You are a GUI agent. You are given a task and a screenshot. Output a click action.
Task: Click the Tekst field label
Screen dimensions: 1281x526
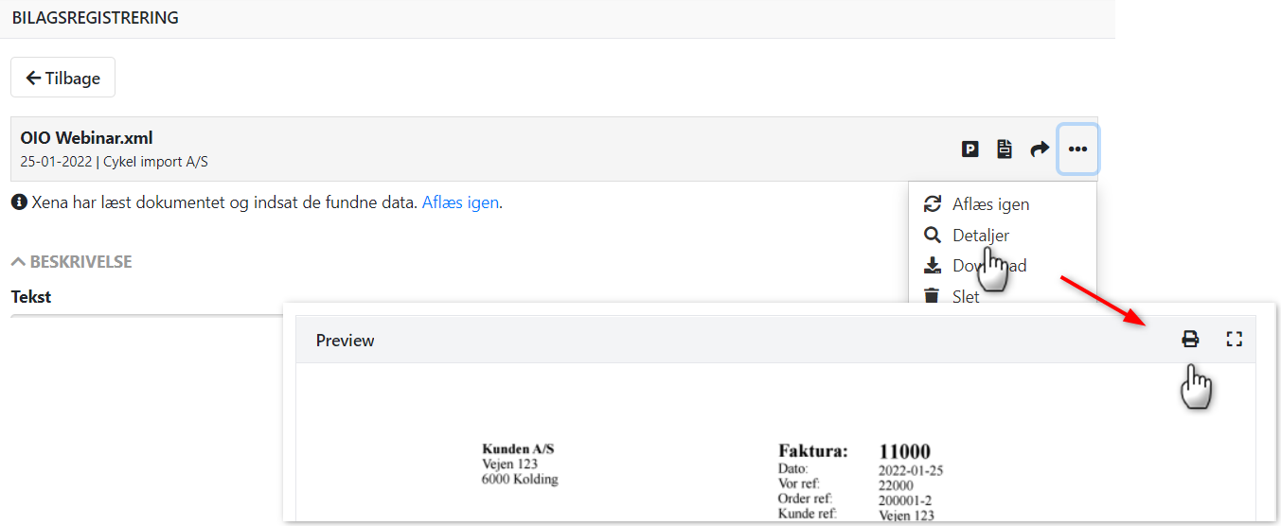(31, 297)
